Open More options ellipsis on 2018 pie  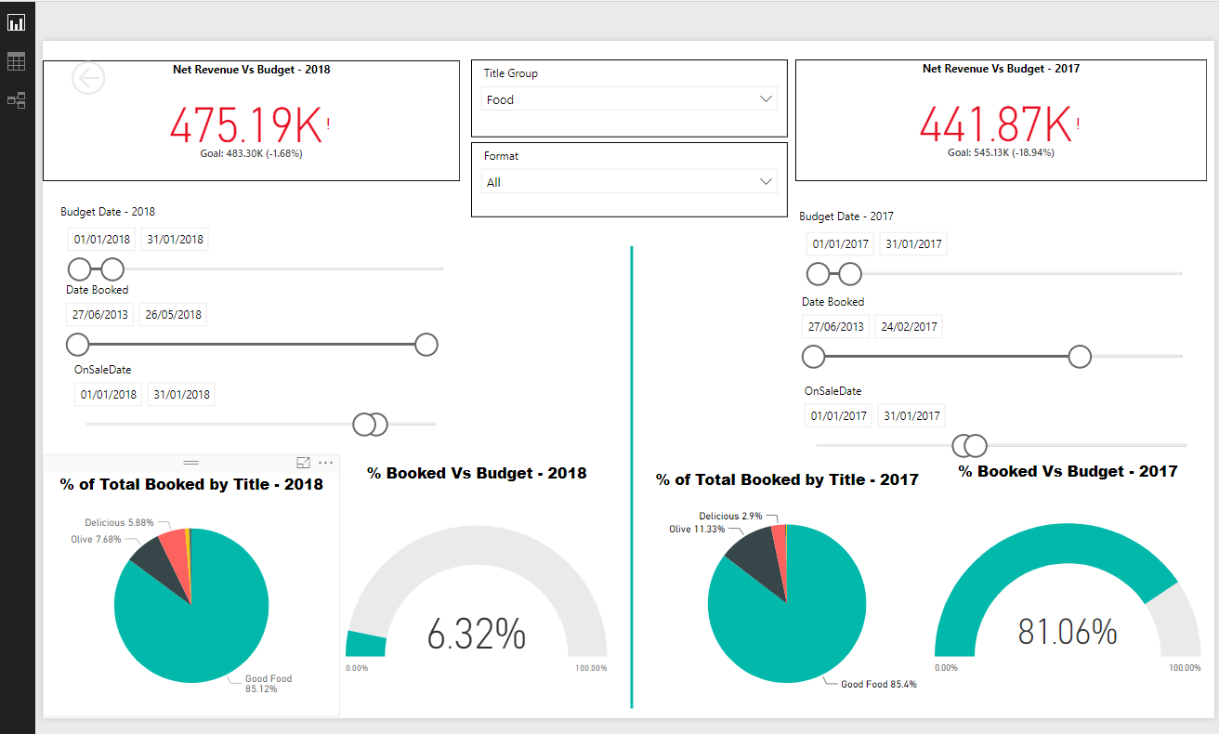325,462
